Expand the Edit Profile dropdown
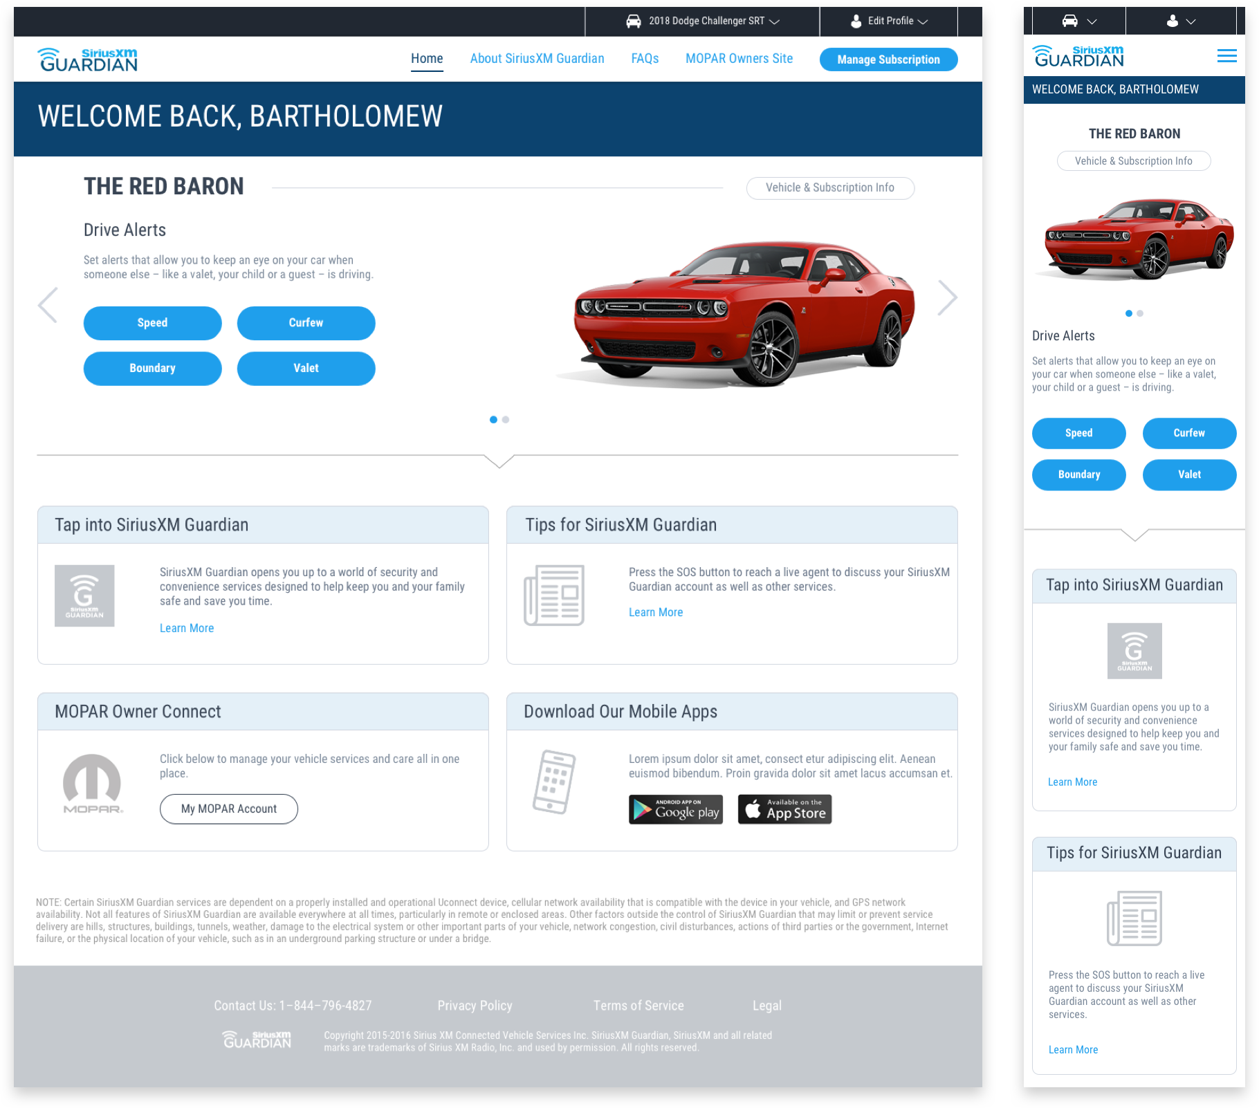Image resolution: width=1259 pixels, height=1108 pixels. pyautogui.click(x=889, y=21)
